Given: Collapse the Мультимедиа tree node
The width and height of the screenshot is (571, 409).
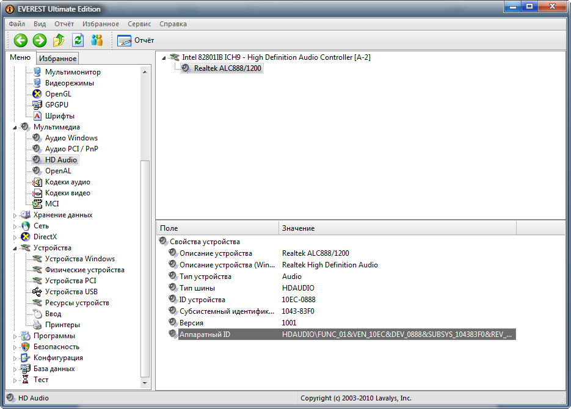Looking at the screenshot, I should [x=15, y=128].
